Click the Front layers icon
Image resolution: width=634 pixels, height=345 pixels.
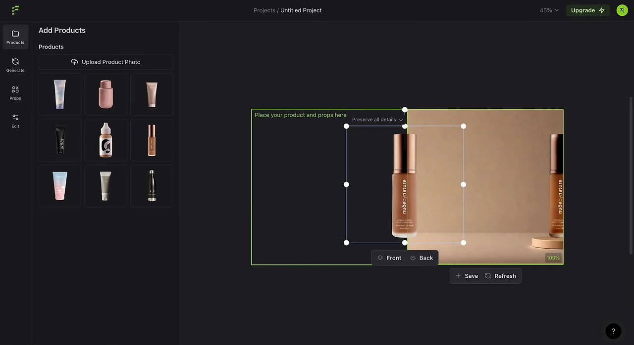[x=380, y=258]
